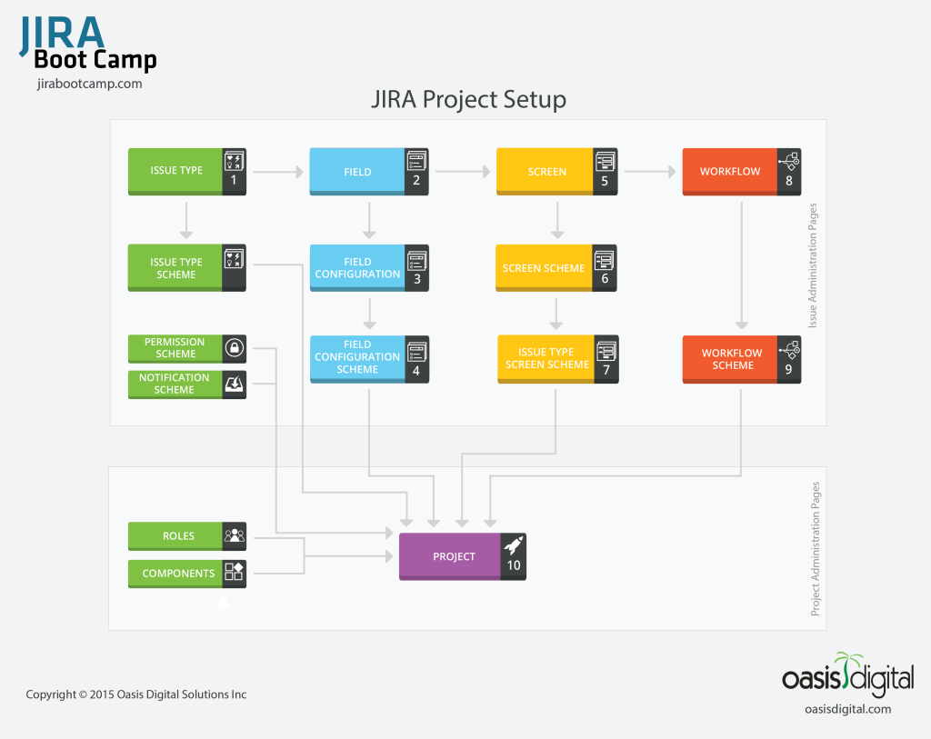This screenshot has width=931, height=739.
Task: Click the rocket icon on Project box
Action: tap(514, 544)
